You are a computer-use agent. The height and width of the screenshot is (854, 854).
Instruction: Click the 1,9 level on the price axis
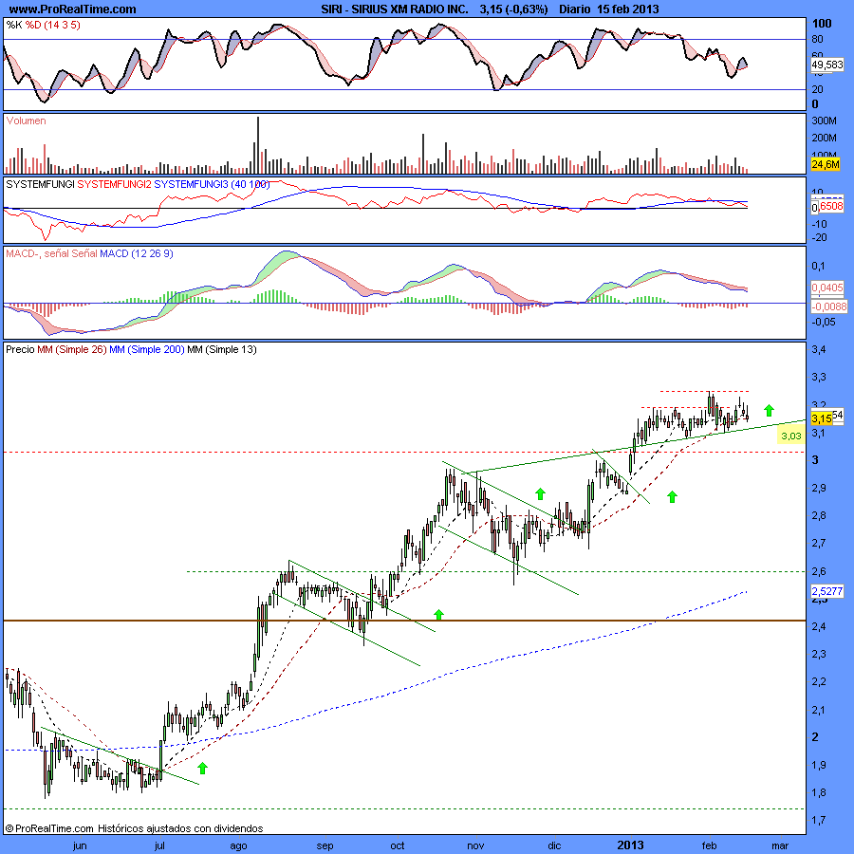819,765
